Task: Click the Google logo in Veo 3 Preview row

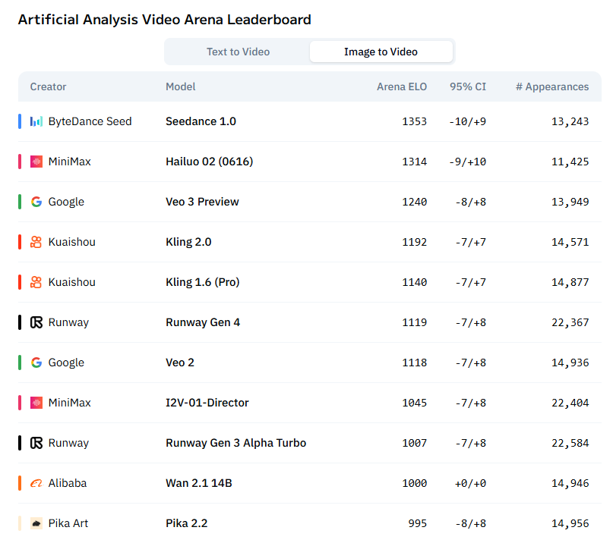Action: tap(36, 202)
